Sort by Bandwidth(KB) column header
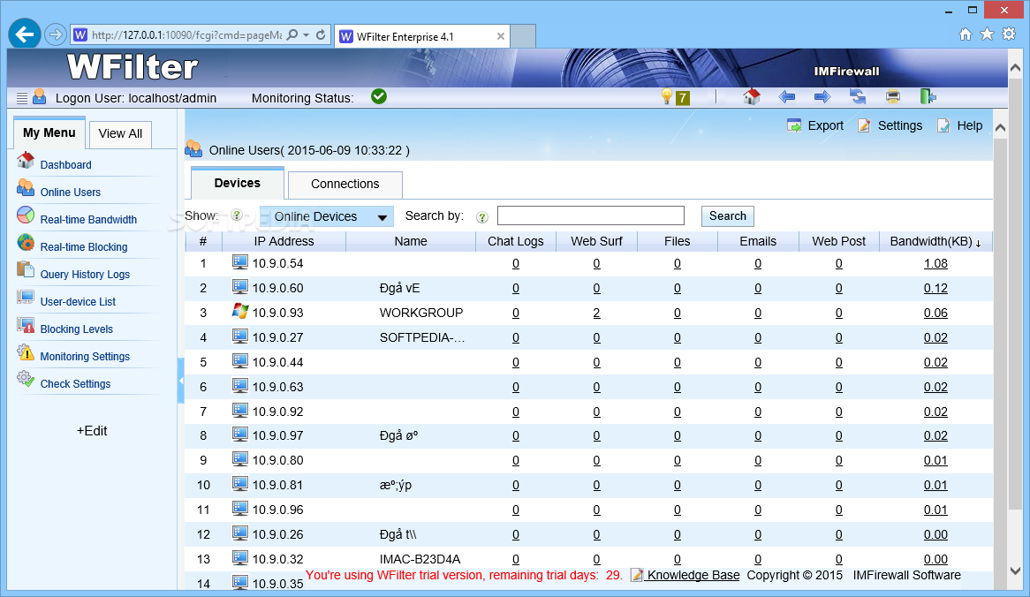The image size is (1030, 597). pyautogui.click(x=935, y=242)
